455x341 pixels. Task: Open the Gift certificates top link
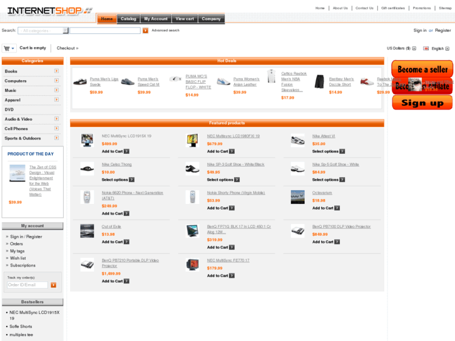pos(393,8)
